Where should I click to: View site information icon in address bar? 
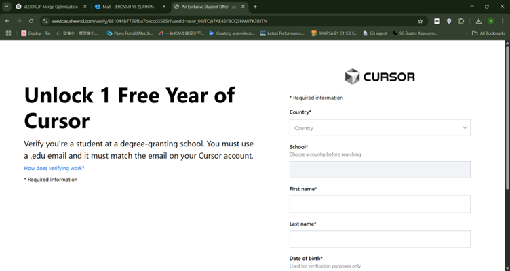click(45, 21)
